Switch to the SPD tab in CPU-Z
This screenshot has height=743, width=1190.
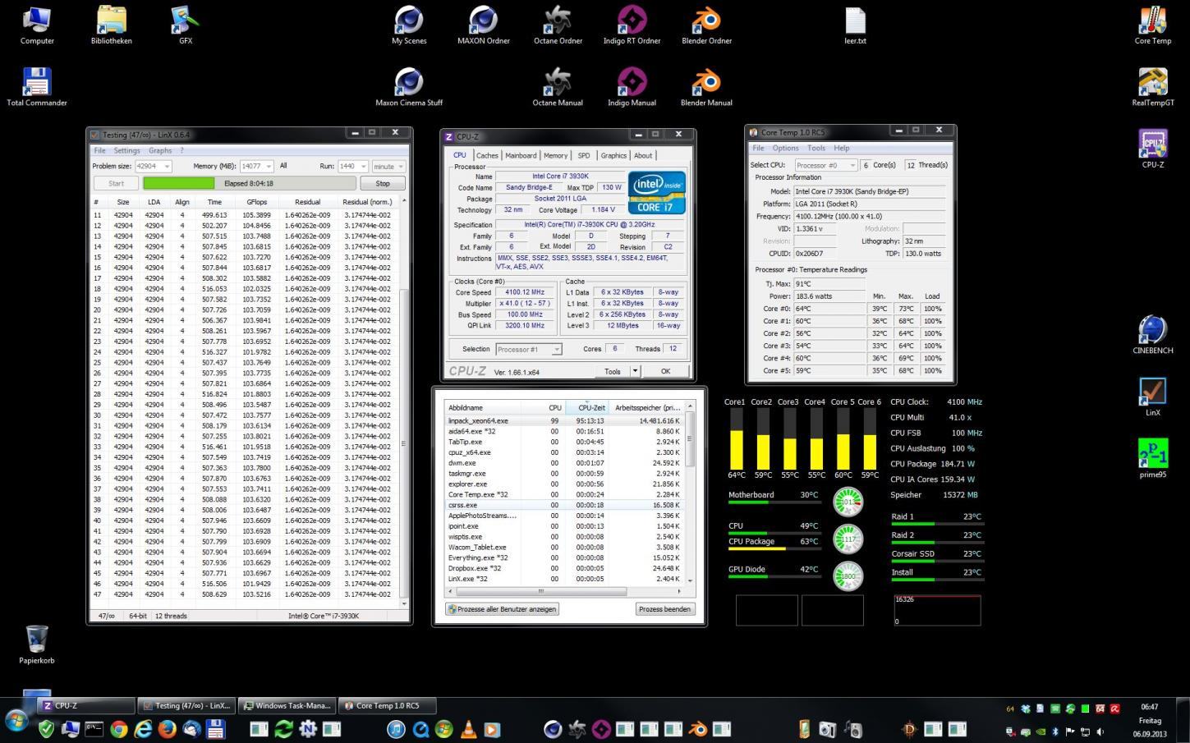click(x=584, y=155)
